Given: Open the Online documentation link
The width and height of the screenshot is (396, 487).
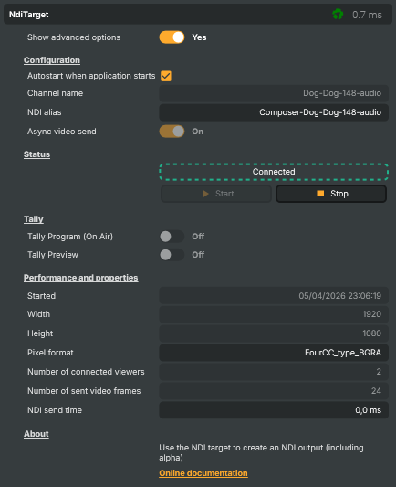Looking at the screenshot, I should point(203,473).
